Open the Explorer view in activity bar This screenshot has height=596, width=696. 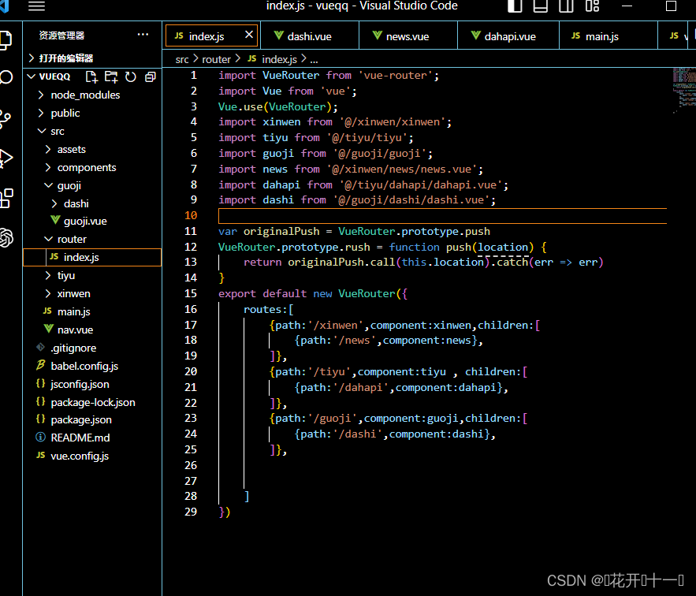click(x=6, y=41)
